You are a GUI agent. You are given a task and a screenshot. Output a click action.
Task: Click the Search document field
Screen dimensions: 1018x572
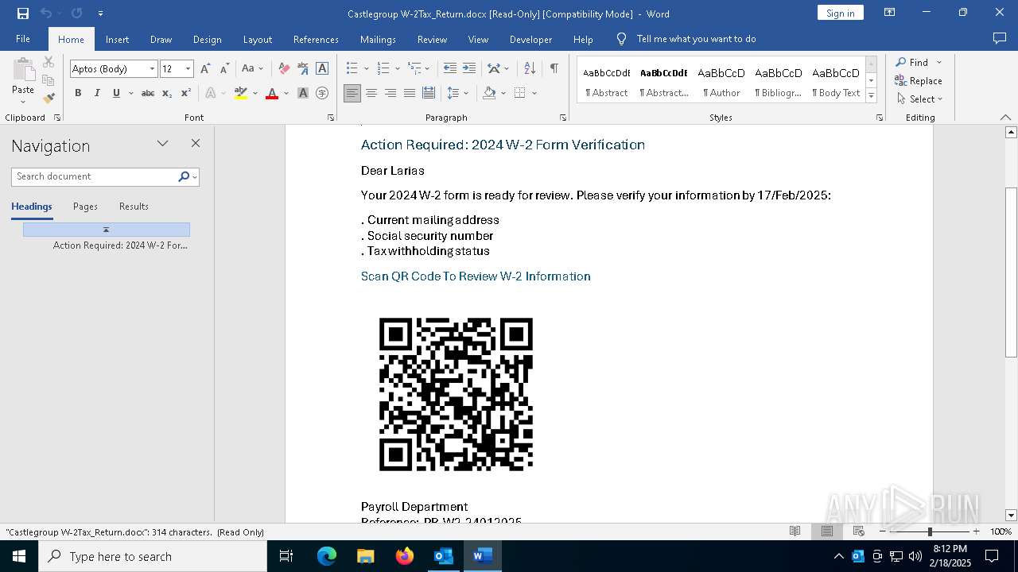95,176
